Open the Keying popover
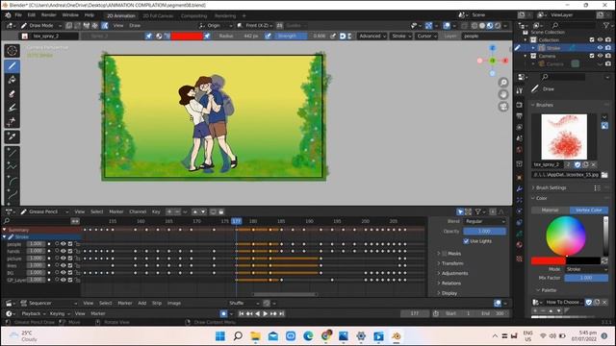 [60, 313]
